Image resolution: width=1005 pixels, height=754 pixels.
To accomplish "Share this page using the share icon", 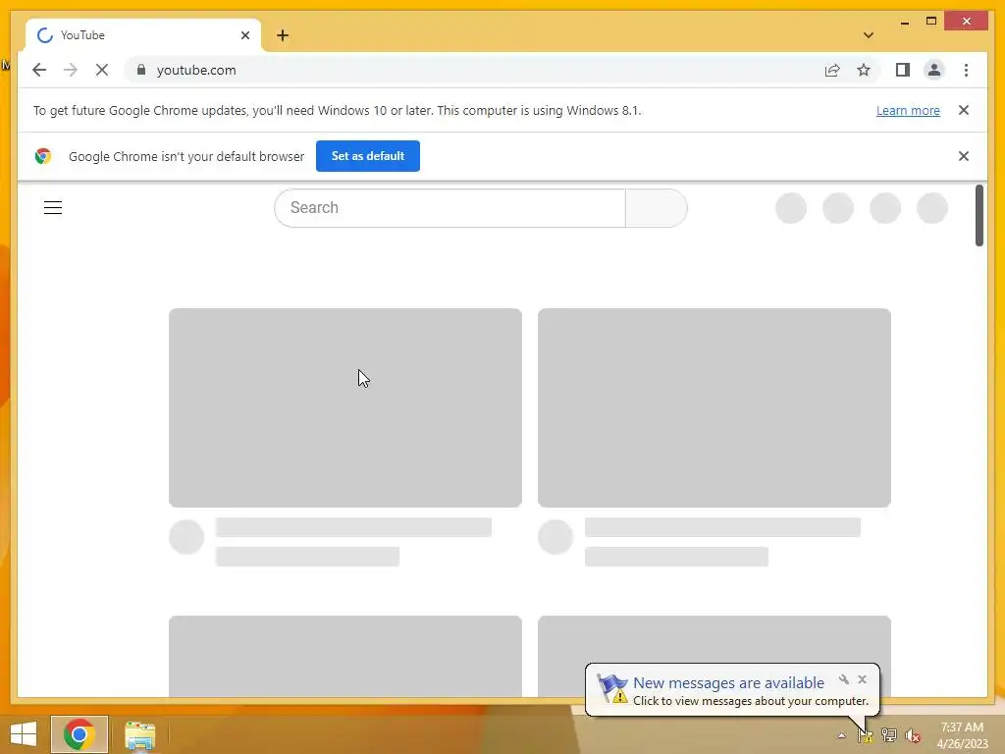I will click(832, 70).
